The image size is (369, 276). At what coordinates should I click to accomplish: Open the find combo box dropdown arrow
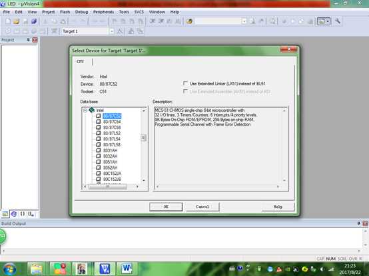[244, 21]
